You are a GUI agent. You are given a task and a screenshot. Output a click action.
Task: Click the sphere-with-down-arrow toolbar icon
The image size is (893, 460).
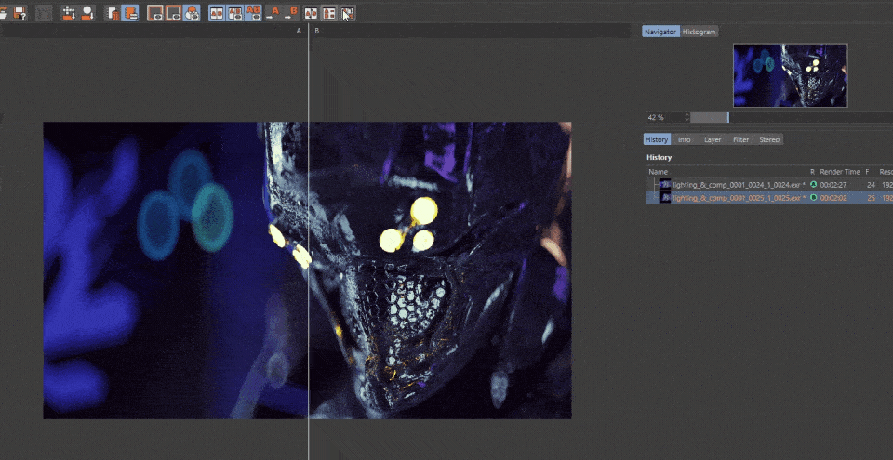tap(87, 12)
